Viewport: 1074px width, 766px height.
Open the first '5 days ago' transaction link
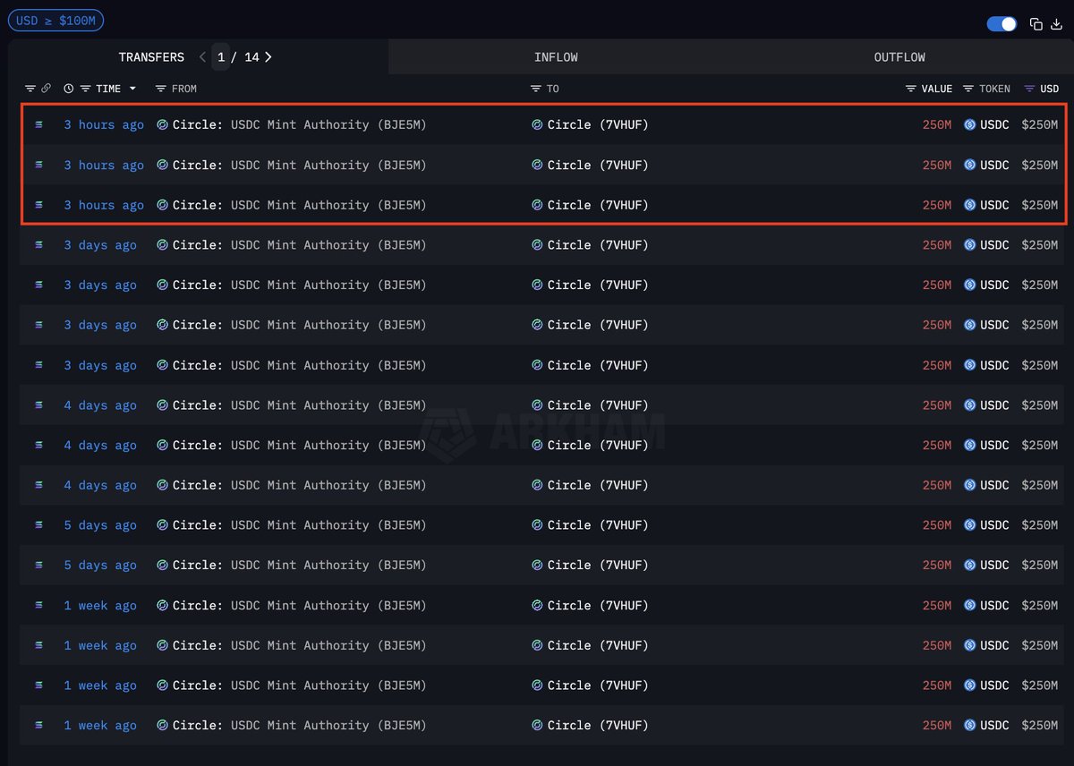coord(100,525)
